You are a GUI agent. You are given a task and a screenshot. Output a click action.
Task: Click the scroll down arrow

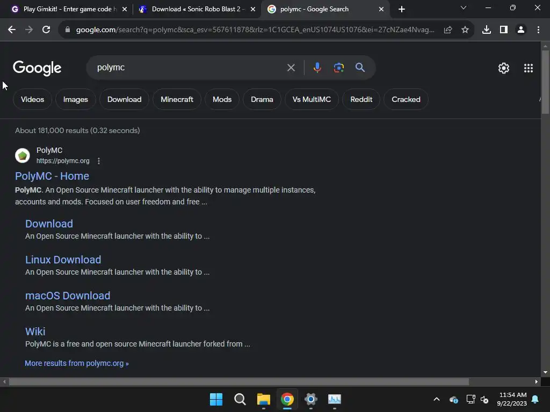pyautogui.click(x=545, y=372)
